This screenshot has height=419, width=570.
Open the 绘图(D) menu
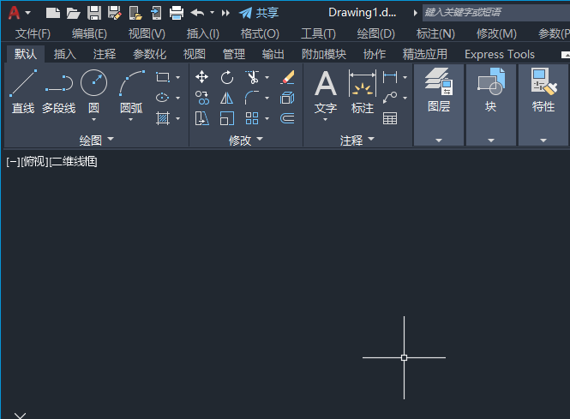coord(376,33)
